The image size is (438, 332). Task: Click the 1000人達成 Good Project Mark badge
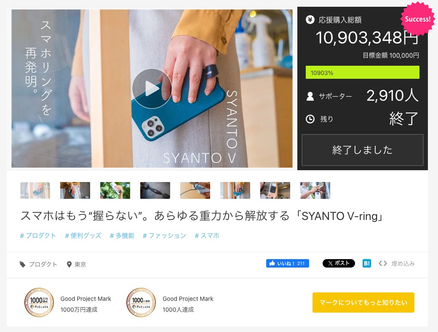click(x=141, y=303)
